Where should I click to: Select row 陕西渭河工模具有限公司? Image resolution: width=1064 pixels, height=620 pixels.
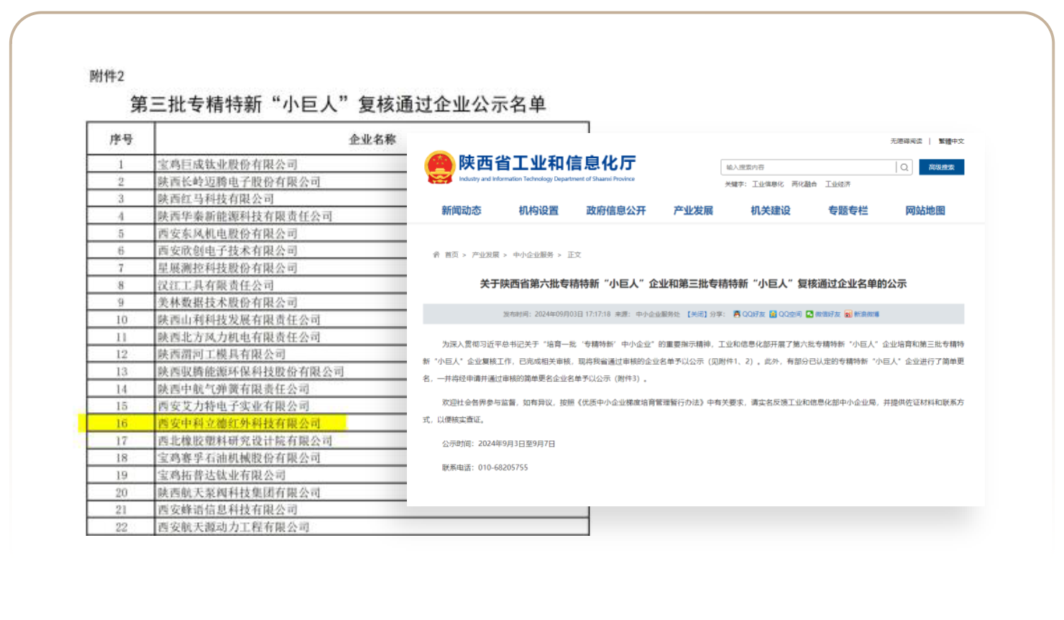point(221,355)
